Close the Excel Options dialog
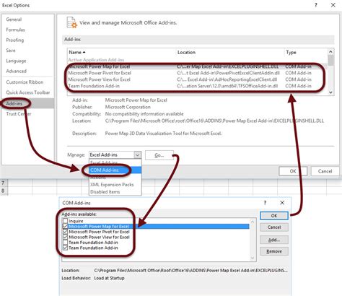Viewport: 342px width, 296px height. click(x=333, y=5)
